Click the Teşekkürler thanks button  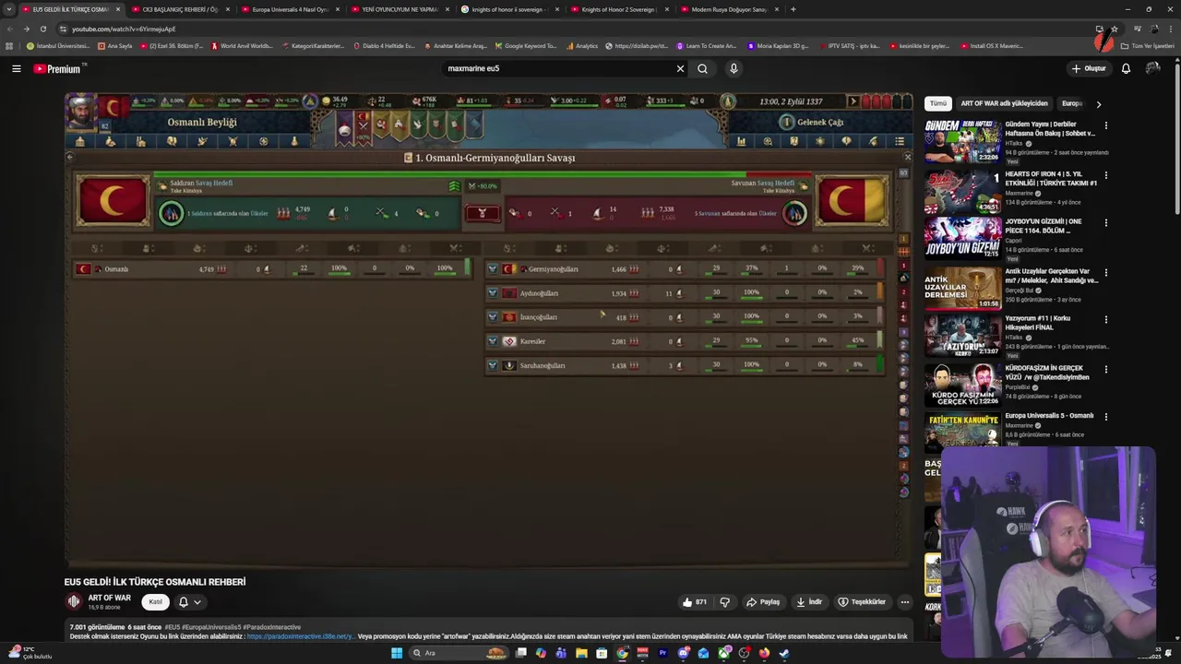[862, 602]
